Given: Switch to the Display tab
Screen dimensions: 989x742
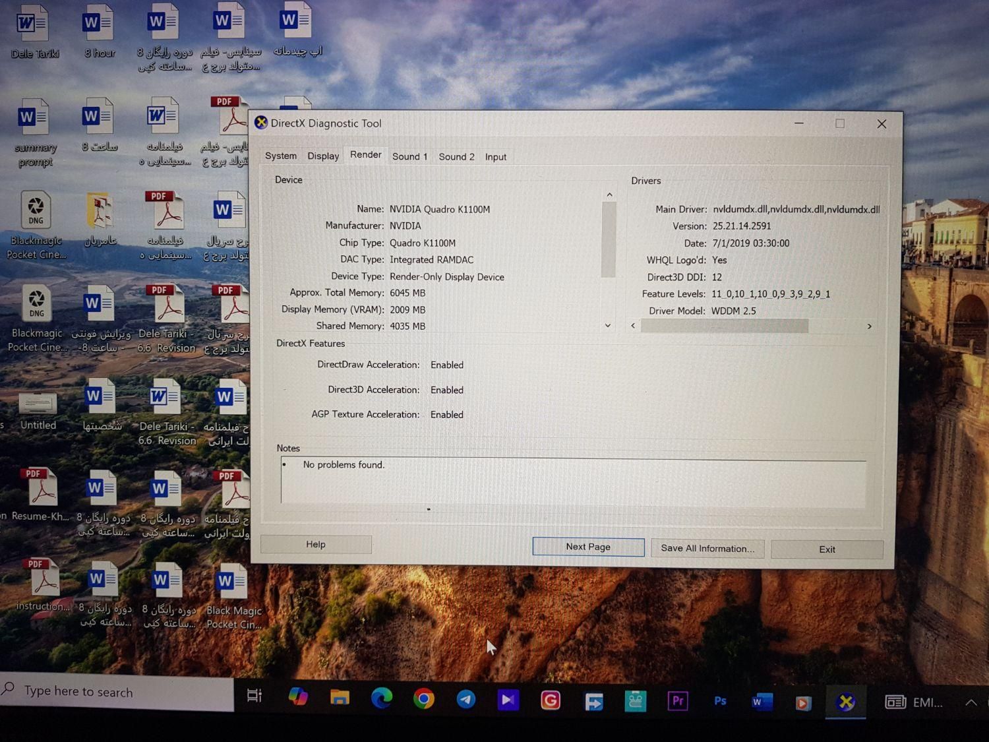Looking at the screenshot, I should pos(323,156).
